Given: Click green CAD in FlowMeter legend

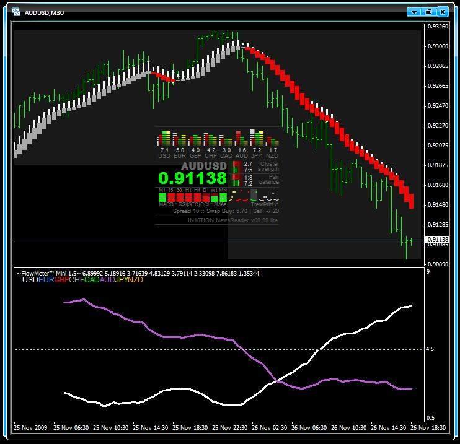Looking at the screenshot, I should [x=92, y=280].
